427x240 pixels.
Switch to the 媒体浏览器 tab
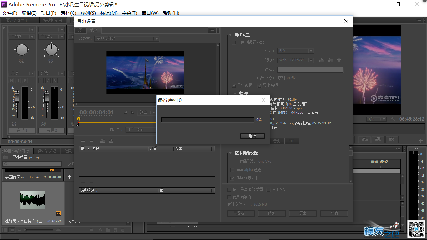[x=47, y=151]
